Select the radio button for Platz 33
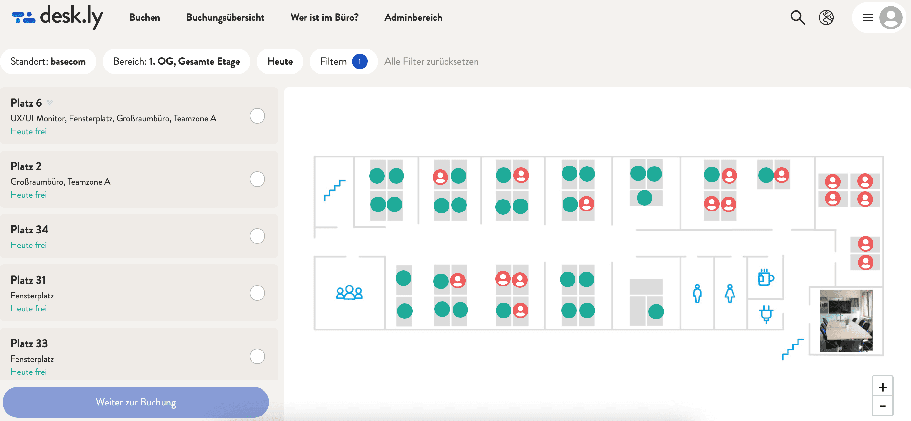This screenshot has height=421, width=911. click(x=257, y=357)
